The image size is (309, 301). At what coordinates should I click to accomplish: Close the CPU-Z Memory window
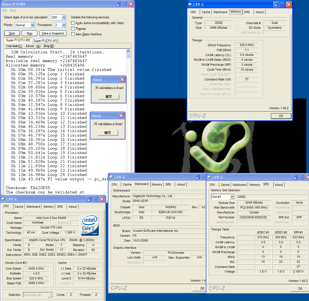tap(289, 4)
